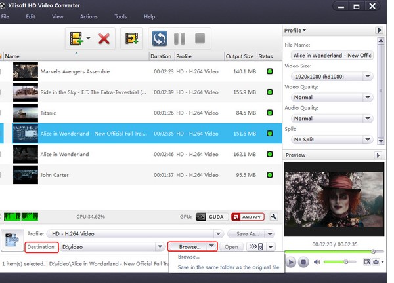Screen dimensions: 394x283
Task: Sort by the Name column header
Action: (x=76, y=56)
